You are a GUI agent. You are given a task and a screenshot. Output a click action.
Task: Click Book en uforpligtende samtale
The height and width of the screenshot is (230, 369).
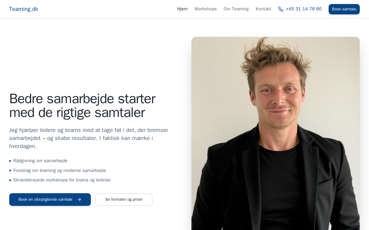(50, 200)
